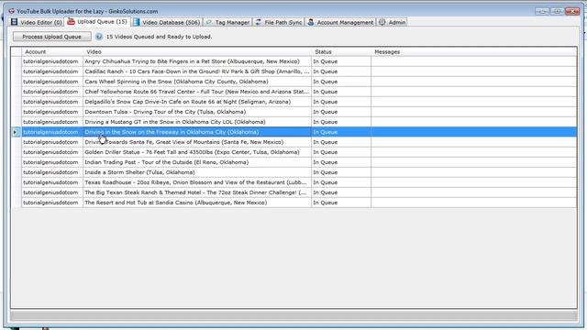Click the Tag Manager tab tag icon

click(x=209, y=22)
